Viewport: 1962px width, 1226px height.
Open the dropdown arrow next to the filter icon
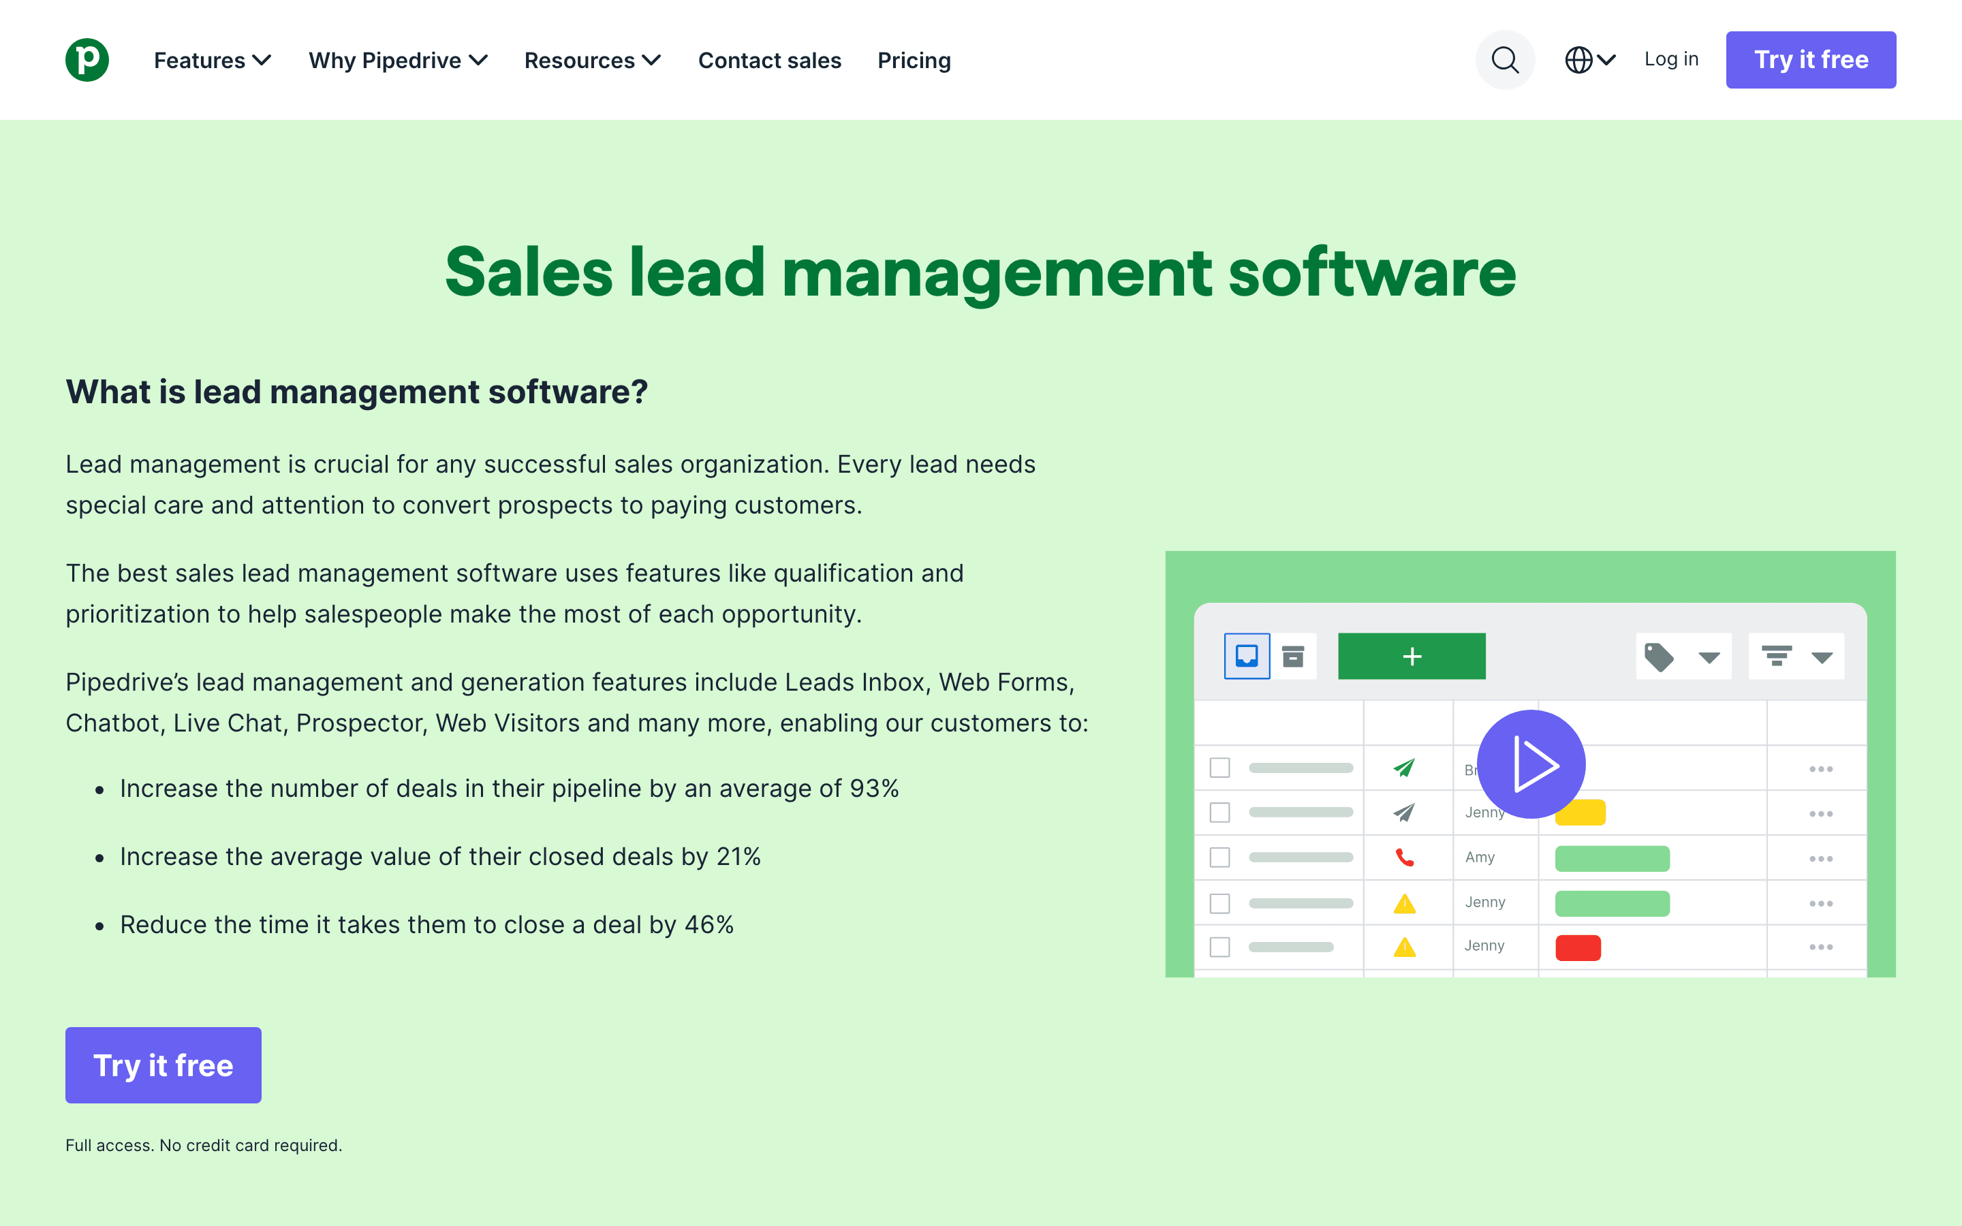coord(1822,657)
